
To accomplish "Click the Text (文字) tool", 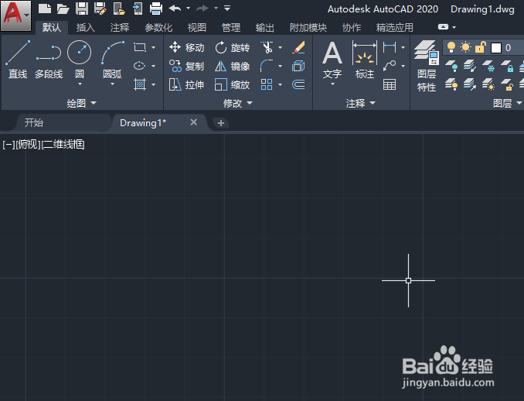I will coord(332,60).
